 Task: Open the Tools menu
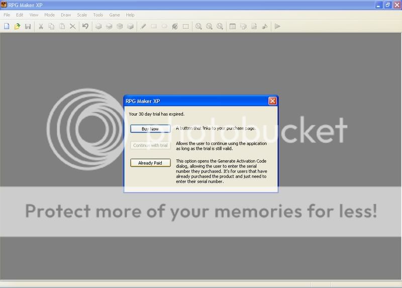coord(98,15)
